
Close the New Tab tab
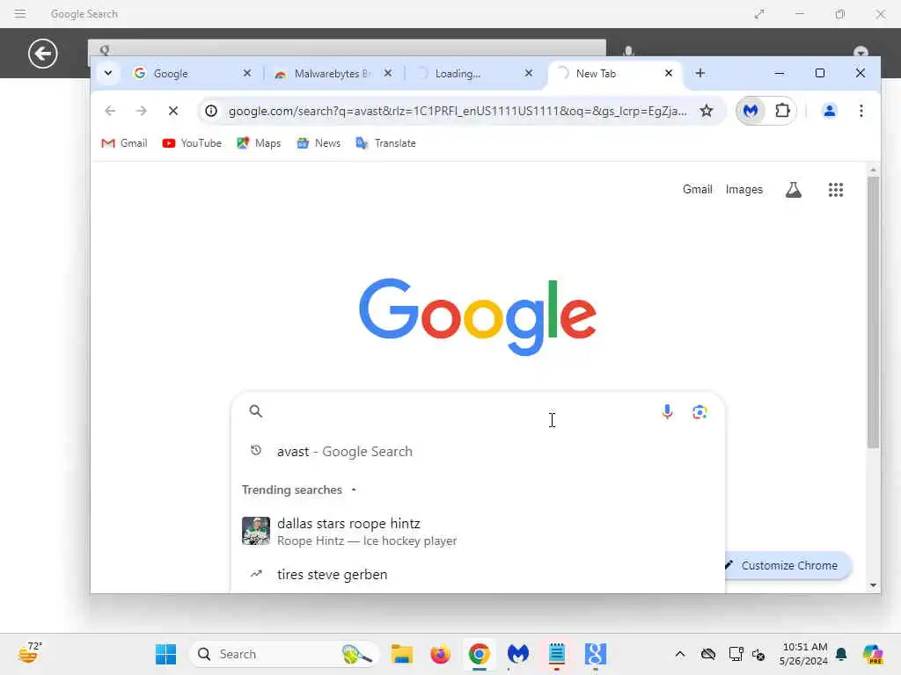669,74
